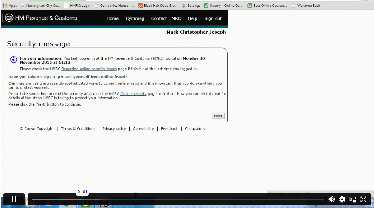The height and width of the screenshot is (208, 374).
Task: Click the Next button
Action: [218, 116]
